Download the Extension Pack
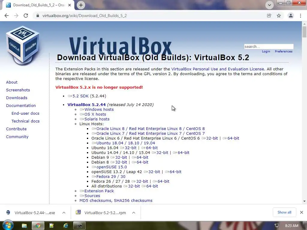The width and height of the screenshot is (307, 230). click(x=99, y=191)
